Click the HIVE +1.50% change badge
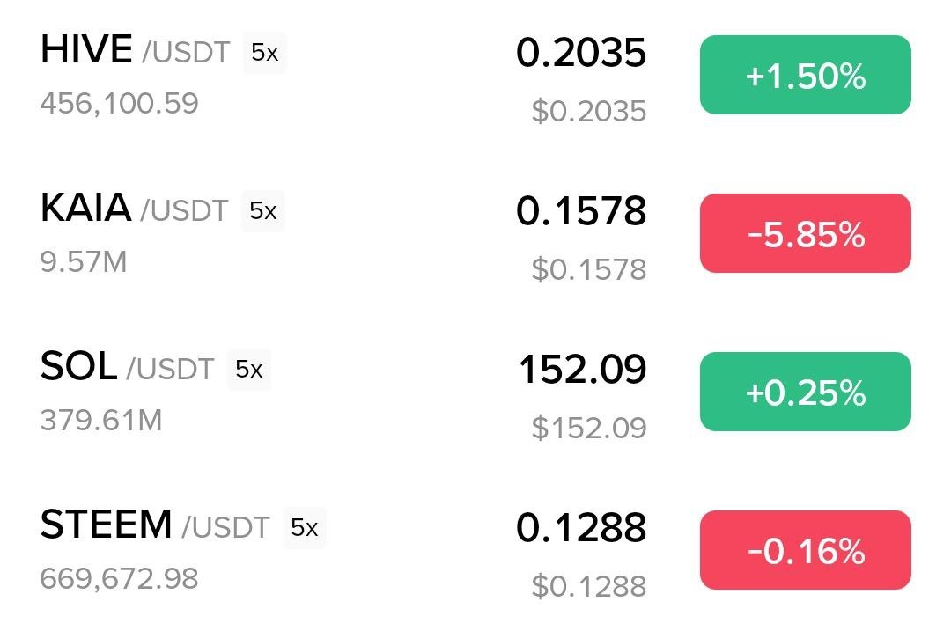The image size is (951, 631). (806, 75)
